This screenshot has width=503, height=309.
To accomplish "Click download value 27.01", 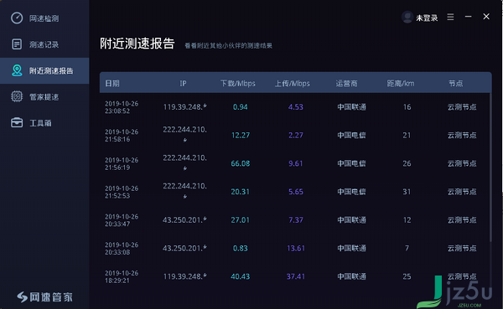I will click(x=241, y=219).
